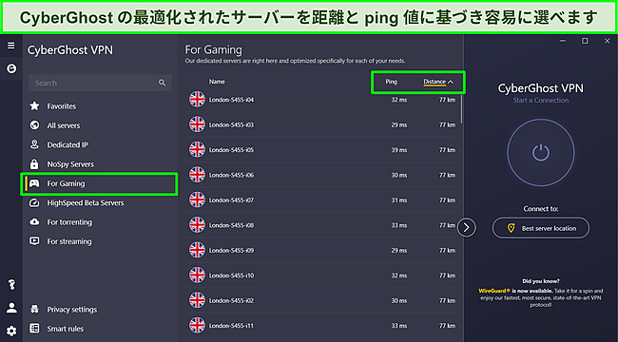Close the CyberGhost VPN window

(607, 41)
